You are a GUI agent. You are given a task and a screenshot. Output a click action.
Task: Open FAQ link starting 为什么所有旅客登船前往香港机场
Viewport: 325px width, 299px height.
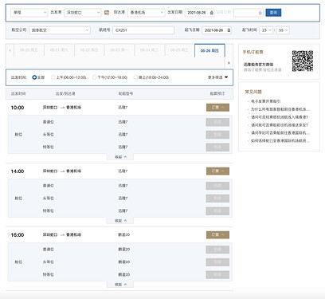point(280,109)
